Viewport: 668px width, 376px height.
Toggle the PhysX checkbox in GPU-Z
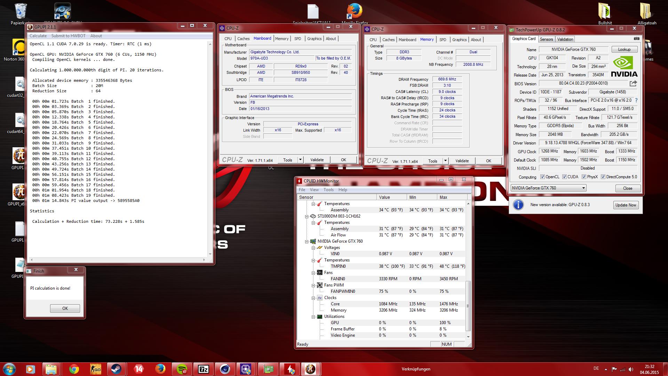tap(584, 177)
